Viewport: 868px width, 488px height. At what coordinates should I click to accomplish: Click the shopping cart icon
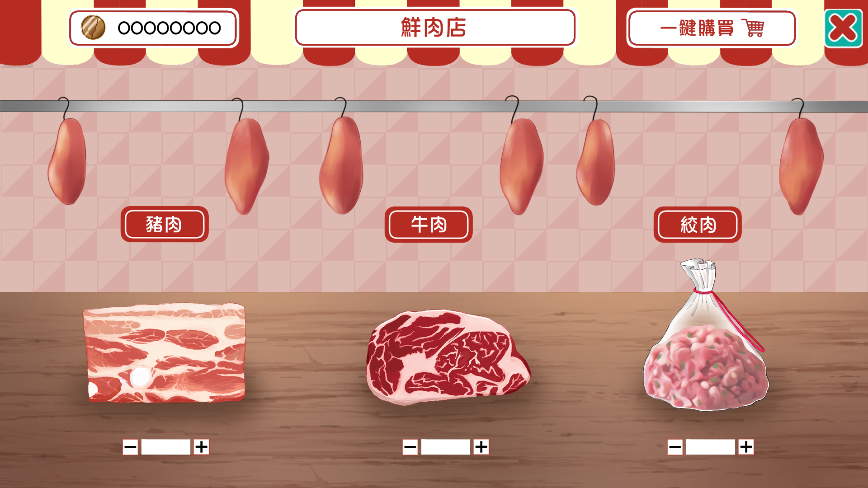753,28
